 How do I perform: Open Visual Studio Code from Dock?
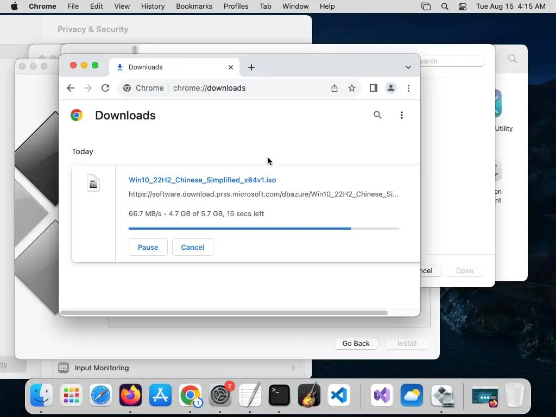(x=339, y=395)
